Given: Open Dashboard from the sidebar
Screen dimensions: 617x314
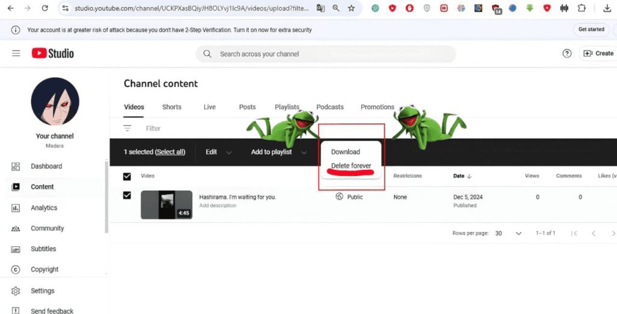Looking at the screenshot, I should coord(46,166).
